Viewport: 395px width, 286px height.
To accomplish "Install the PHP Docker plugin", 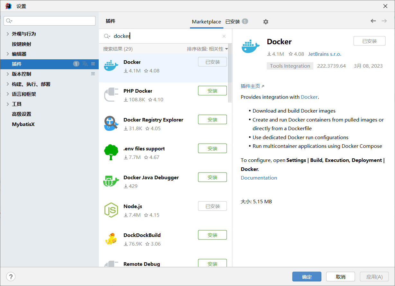I will (x=212, y=90).
